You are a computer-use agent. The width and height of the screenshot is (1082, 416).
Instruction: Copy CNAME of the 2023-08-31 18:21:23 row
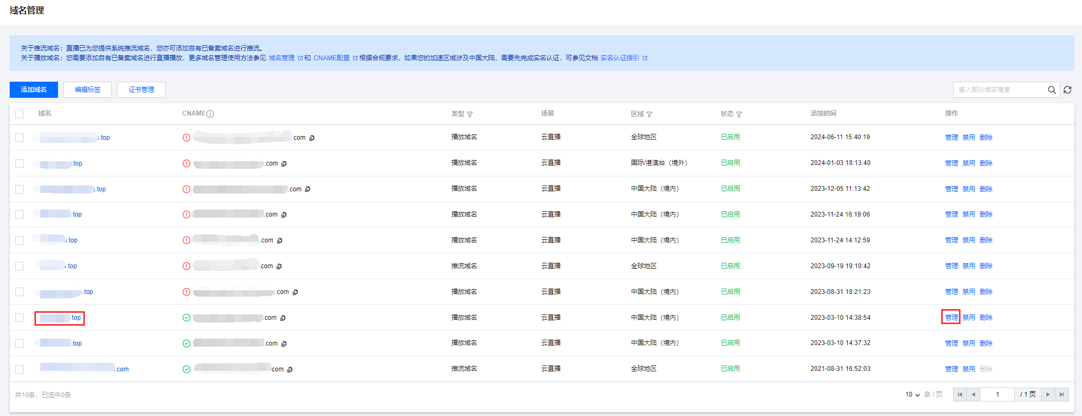295,292
